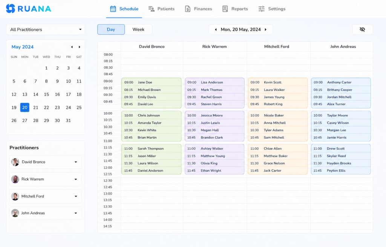386x247 pixels.
Task: Open Jessica Moore 10:00 appointment
Action: pyautogui.click(x=214, y=115)
